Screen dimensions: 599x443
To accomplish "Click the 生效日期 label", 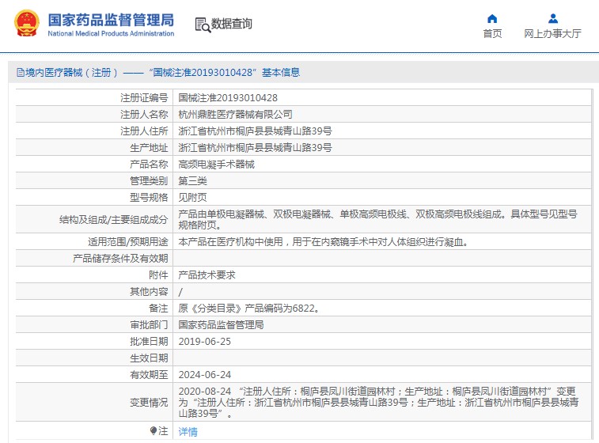I will [x=149, y=358].
